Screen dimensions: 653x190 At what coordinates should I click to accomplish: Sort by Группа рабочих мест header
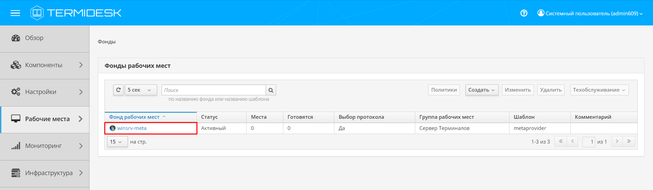[x=462, y=117]
